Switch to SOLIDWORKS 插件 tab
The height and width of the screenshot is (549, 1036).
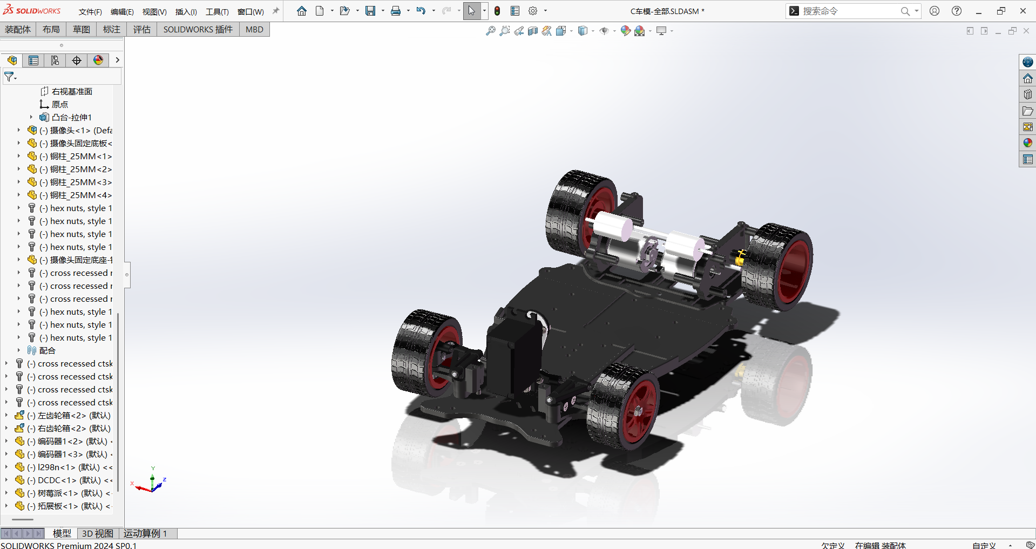coord(198,30)
